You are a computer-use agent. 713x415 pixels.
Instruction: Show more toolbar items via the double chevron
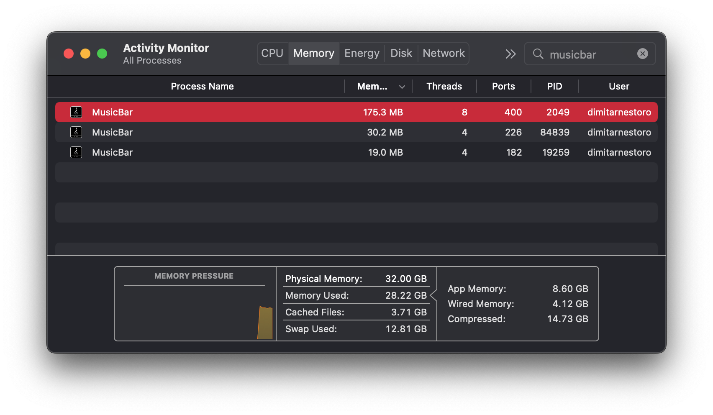pyautogui.click(x=510, y=54)
